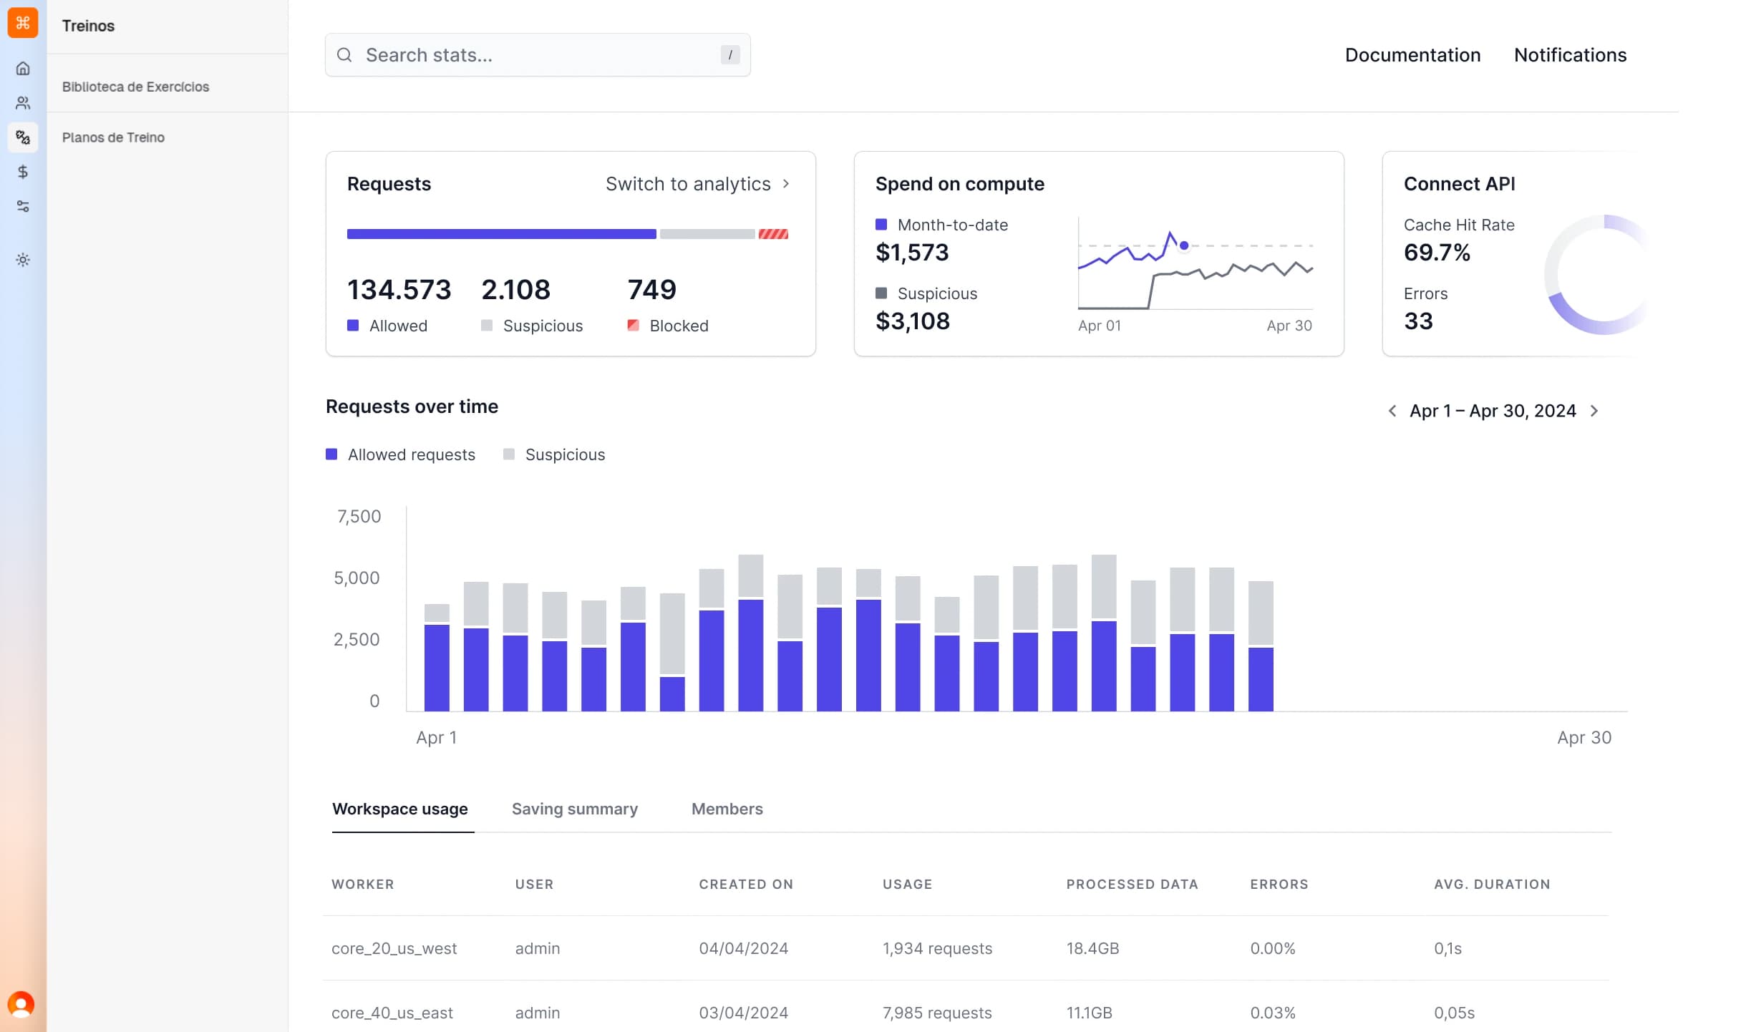Open billing via the dollar sign icon

pyautogui.click(x=22, y=172)
